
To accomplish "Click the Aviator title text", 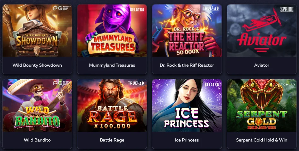I will pyautogui.click(x=262, y=65).
